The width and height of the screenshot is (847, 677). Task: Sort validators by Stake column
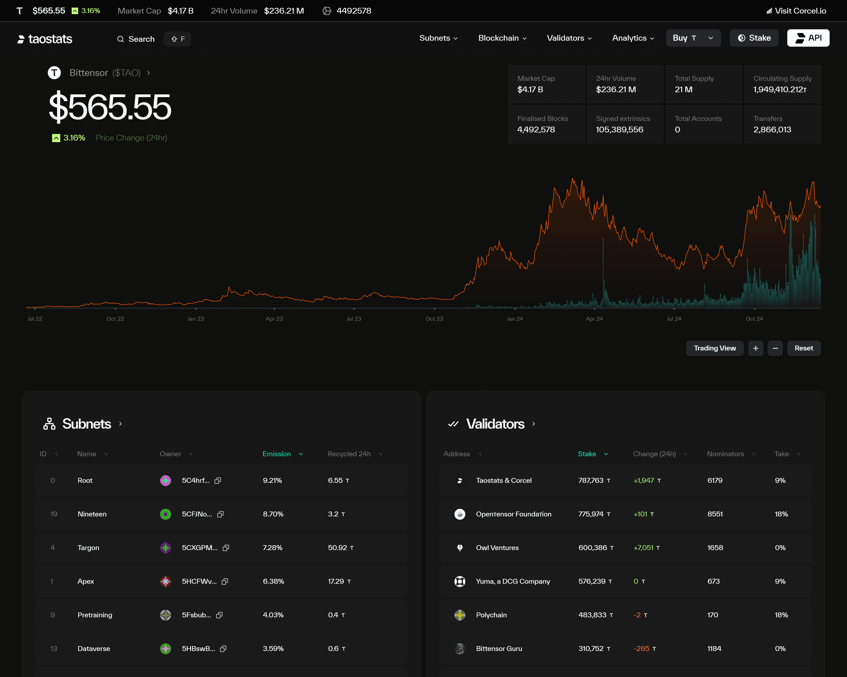[593, 454]
